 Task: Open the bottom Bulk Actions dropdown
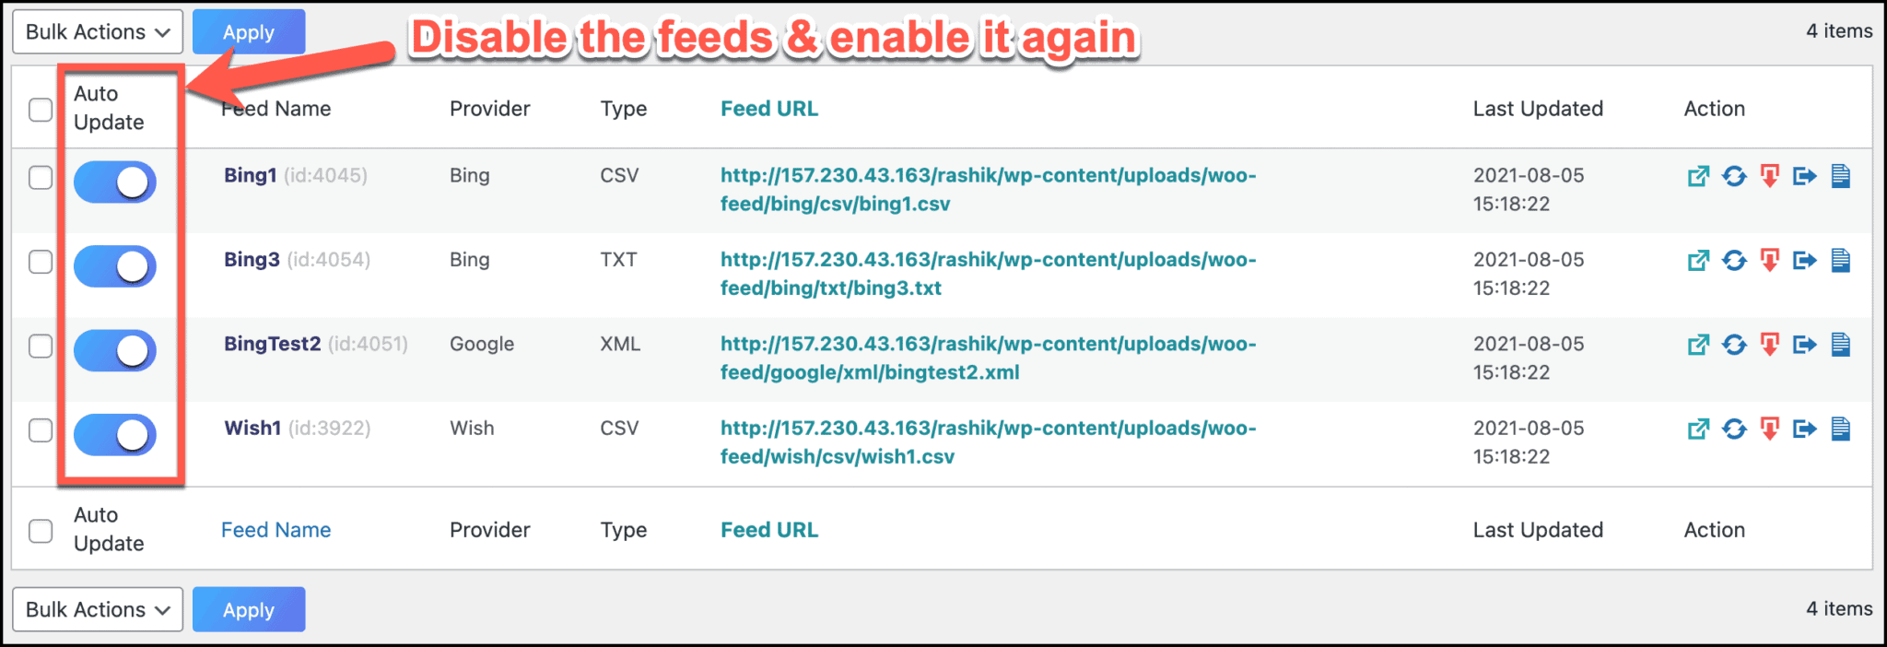click(x=97, y=609)
